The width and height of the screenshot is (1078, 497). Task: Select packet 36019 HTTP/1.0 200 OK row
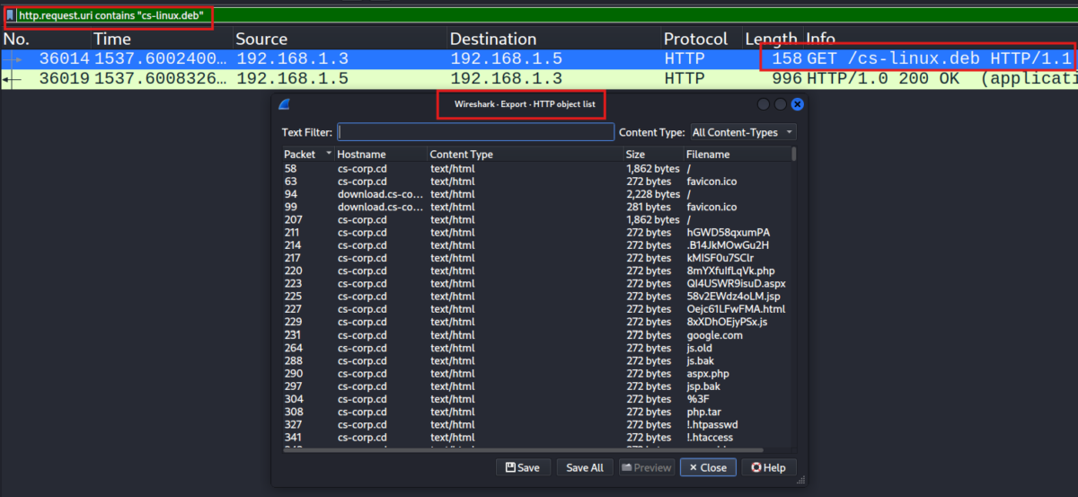(539, 79)
